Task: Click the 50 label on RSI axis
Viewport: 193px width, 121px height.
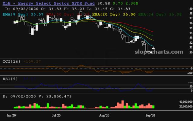Action: pos(191,86)
